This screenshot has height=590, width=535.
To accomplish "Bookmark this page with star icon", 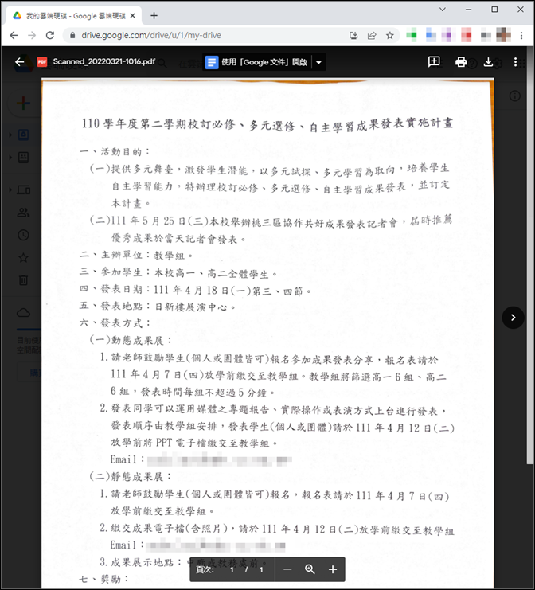I will tap(390, 35).
